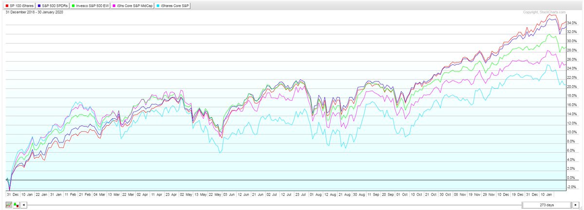Click the 28.0% y-axis label

point(571,50)
